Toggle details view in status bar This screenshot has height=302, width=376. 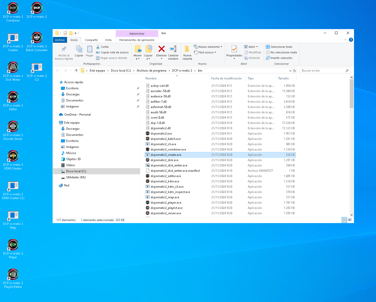pyautogui.click(x=344, y=220)
